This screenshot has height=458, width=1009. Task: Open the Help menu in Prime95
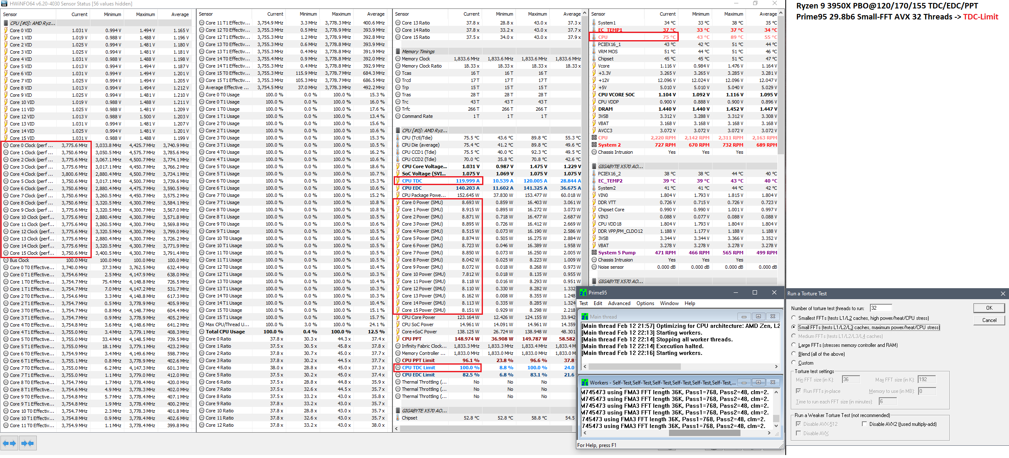pos(690,303)
